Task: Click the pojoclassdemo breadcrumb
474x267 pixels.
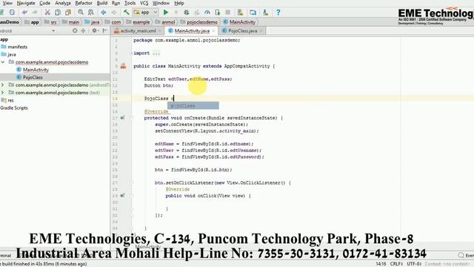Action: [202, 22]
